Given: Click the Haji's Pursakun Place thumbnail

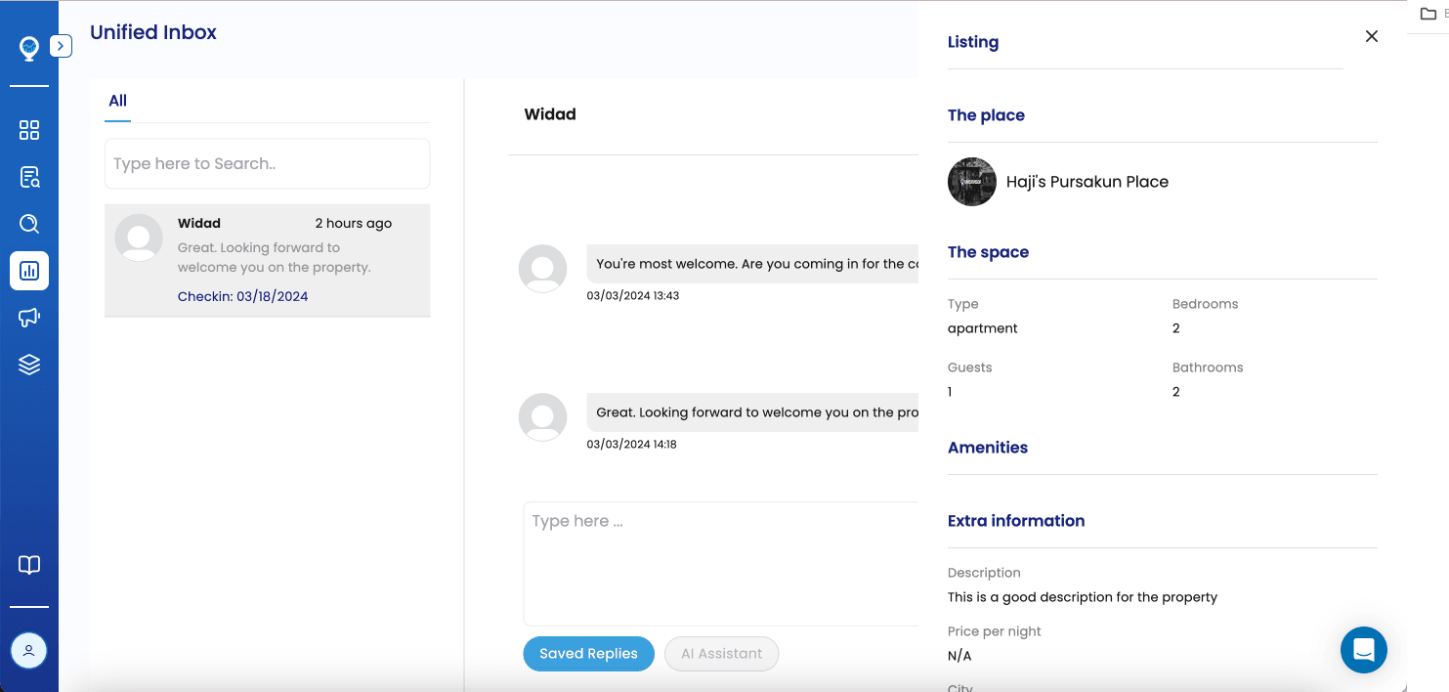Looking at the screenshot, I should [972, 182].
